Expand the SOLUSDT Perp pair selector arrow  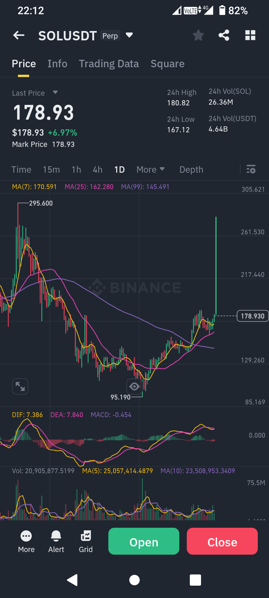tap(129, 35)
